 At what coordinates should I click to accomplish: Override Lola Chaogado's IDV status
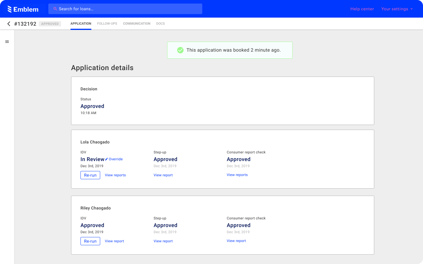click(x=115, y=159)
